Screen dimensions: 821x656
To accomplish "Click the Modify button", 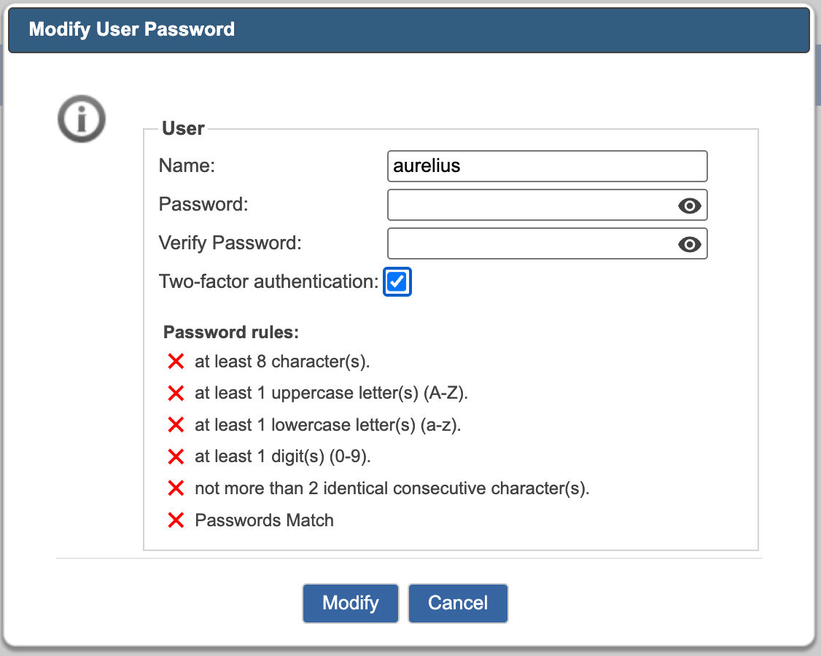I will (350, 603).
